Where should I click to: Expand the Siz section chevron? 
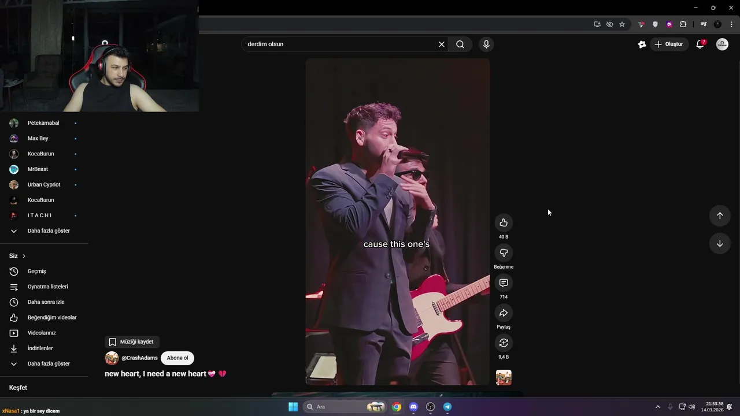coord(24,256)
